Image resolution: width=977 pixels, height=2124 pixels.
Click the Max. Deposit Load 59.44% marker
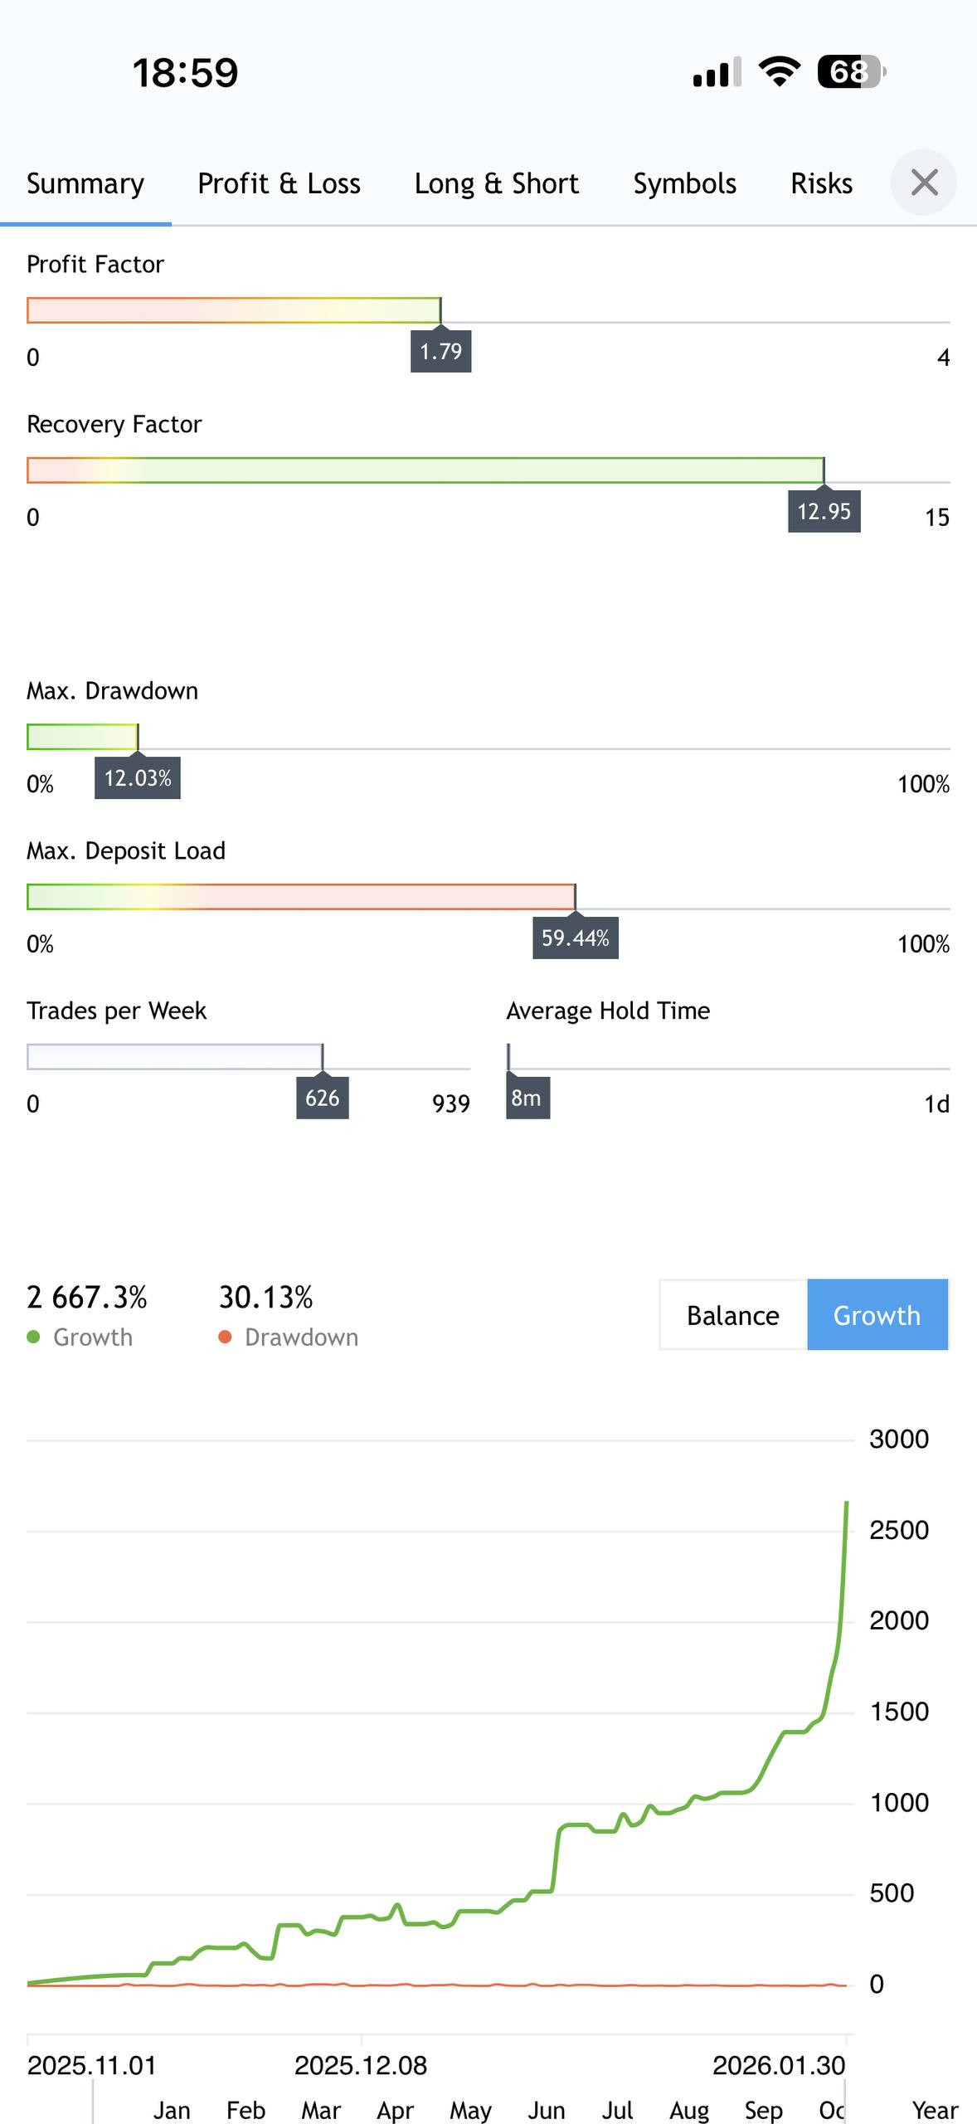point(575,938)
